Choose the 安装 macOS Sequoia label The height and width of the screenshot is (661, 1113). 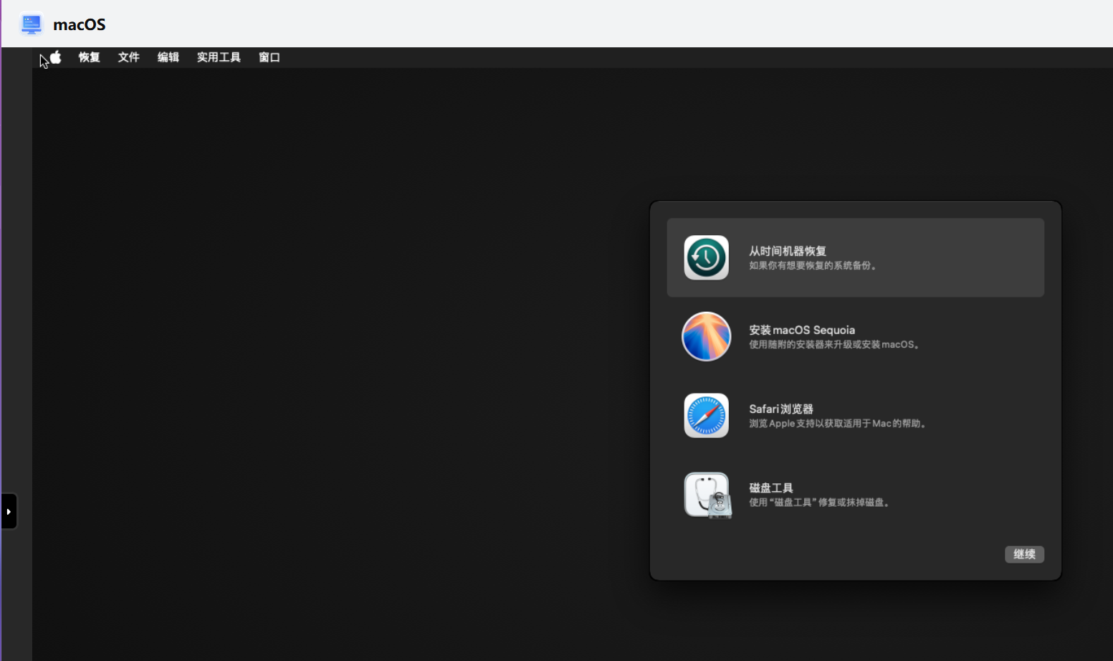point(801,330)
